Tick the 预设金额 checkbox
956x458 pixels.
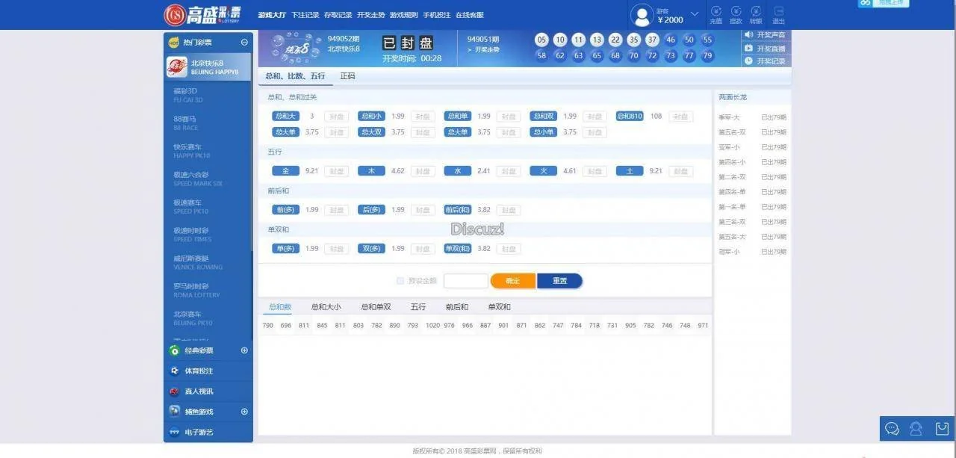(400, 281)
